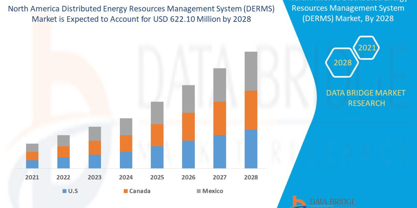417x208 pixels.
Task: Click the Canada legend label text
Action: [140, 191]
